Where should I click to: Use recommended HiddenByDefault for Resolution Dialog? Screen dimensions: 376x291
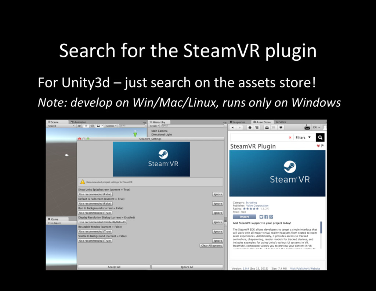[102, 222]
